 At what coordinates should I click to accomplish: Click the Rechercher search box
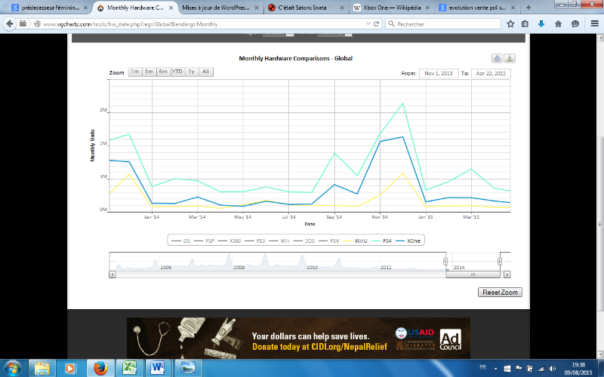(443, 24)
